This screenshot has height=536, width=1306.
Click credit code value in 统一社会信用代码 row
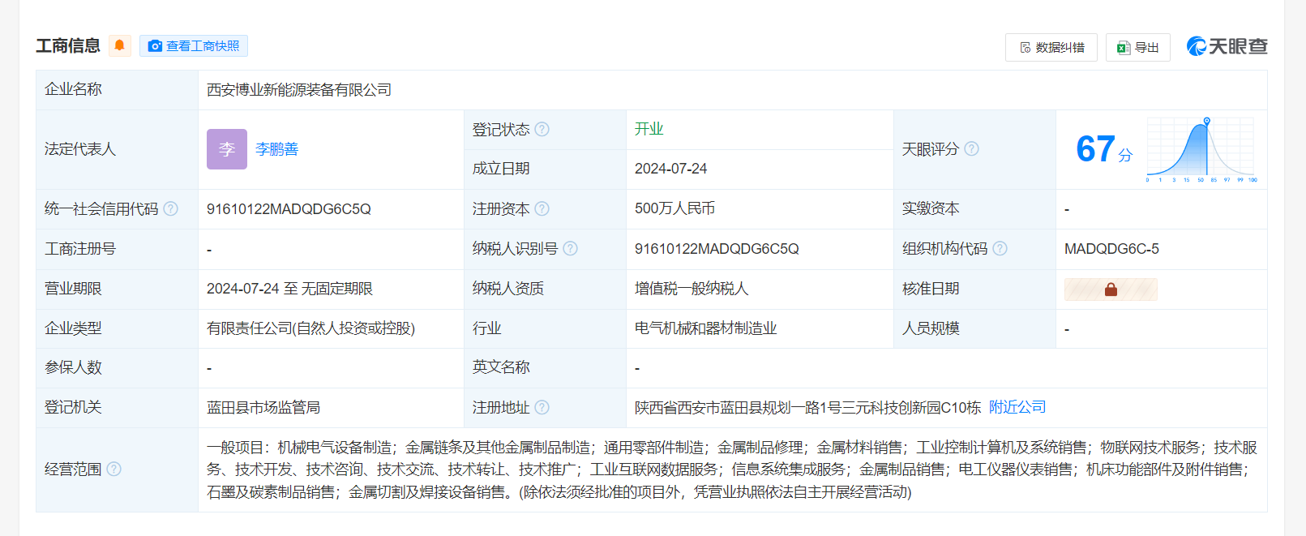click(x=289, y=209)
